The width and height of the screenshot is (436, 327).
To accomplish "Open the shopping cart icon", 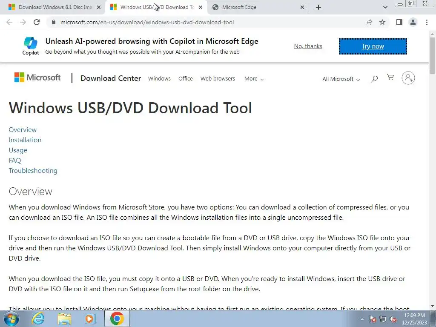I will pos(390,77).
